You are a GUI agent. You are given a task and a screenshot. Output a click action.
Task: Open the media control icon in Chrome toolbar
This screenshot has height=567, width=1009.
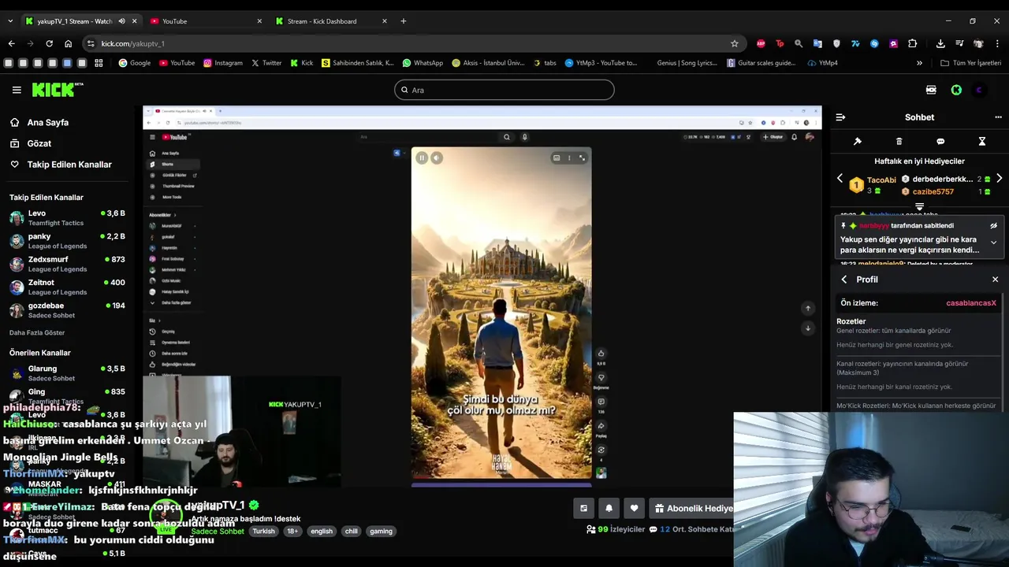point(959,43)
